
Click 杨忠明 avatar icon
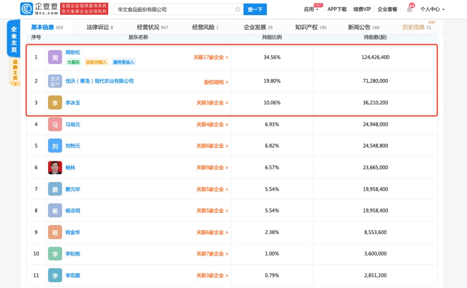pyautogui.click(x=55, y=211)
